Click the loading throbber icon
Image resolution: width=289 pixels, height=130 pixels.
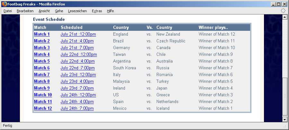point(283,11)
